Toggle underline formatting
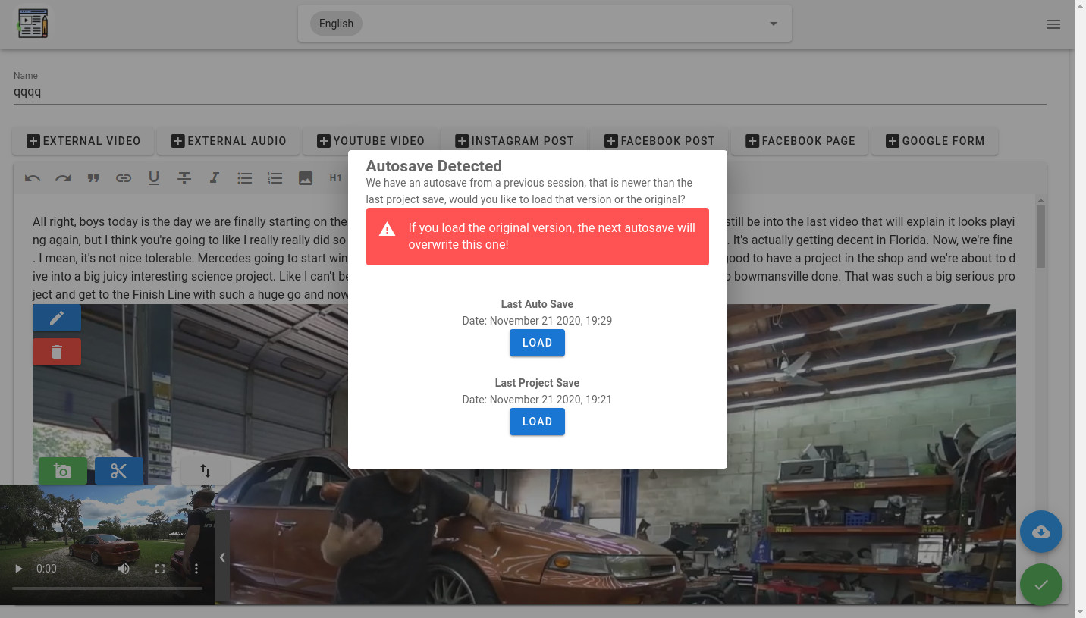This screenshot has width=1086, height=618. coord(154,178)
